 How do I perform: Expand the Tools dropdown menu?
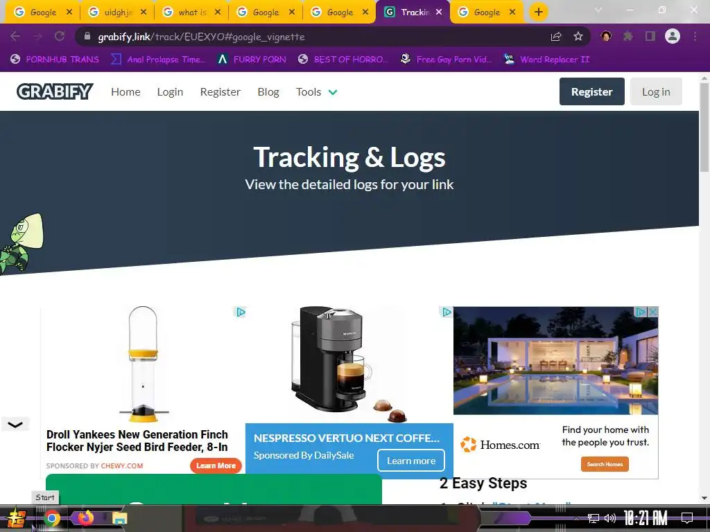click(x=316, y=92)
